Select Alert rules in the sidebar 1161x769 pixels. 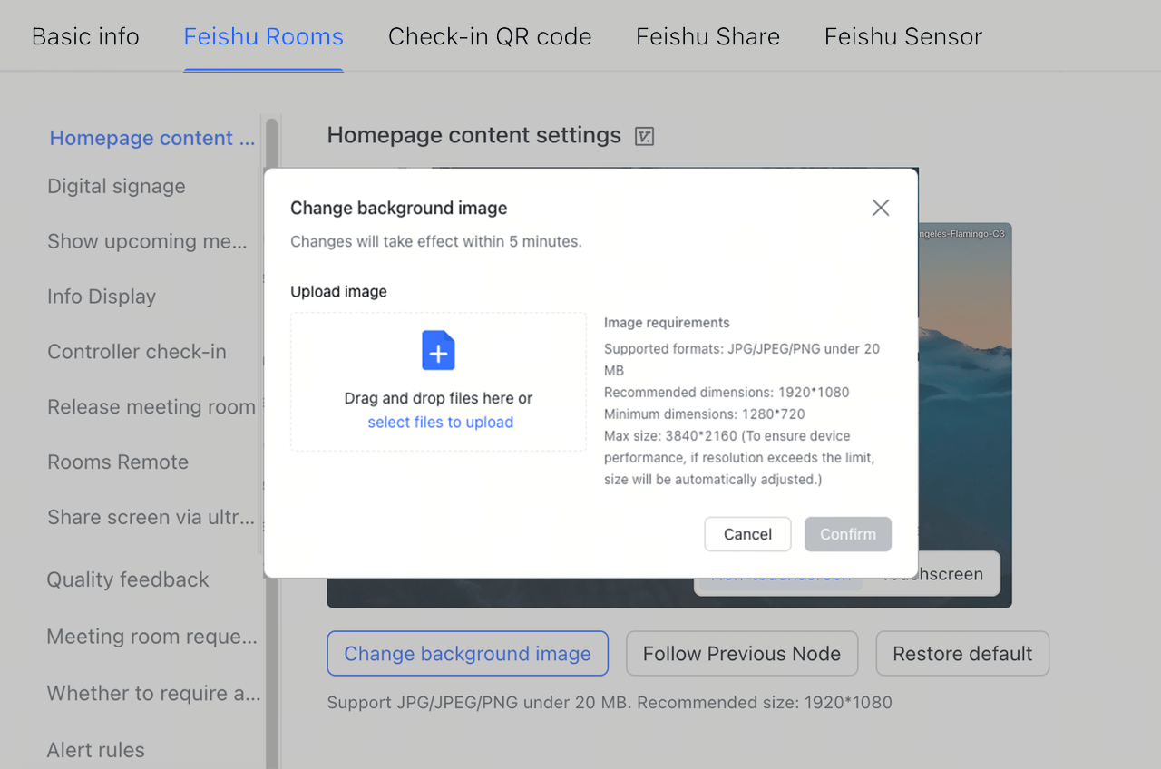point(95,750)
